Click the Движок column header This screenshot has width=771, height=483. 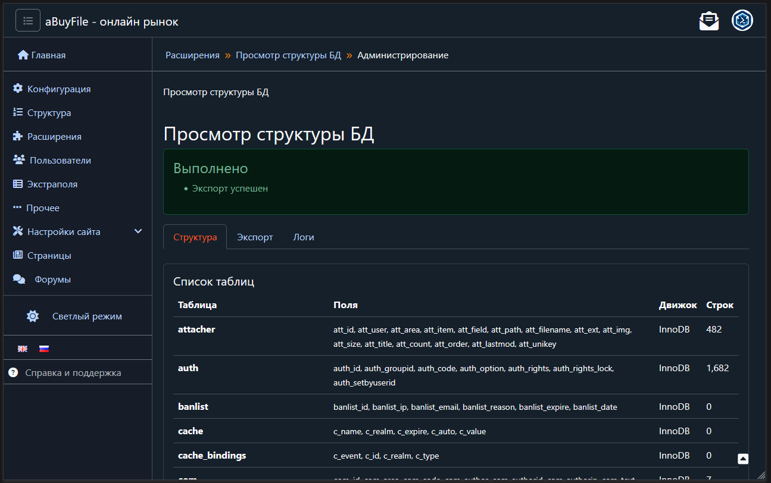pos(678,305)
